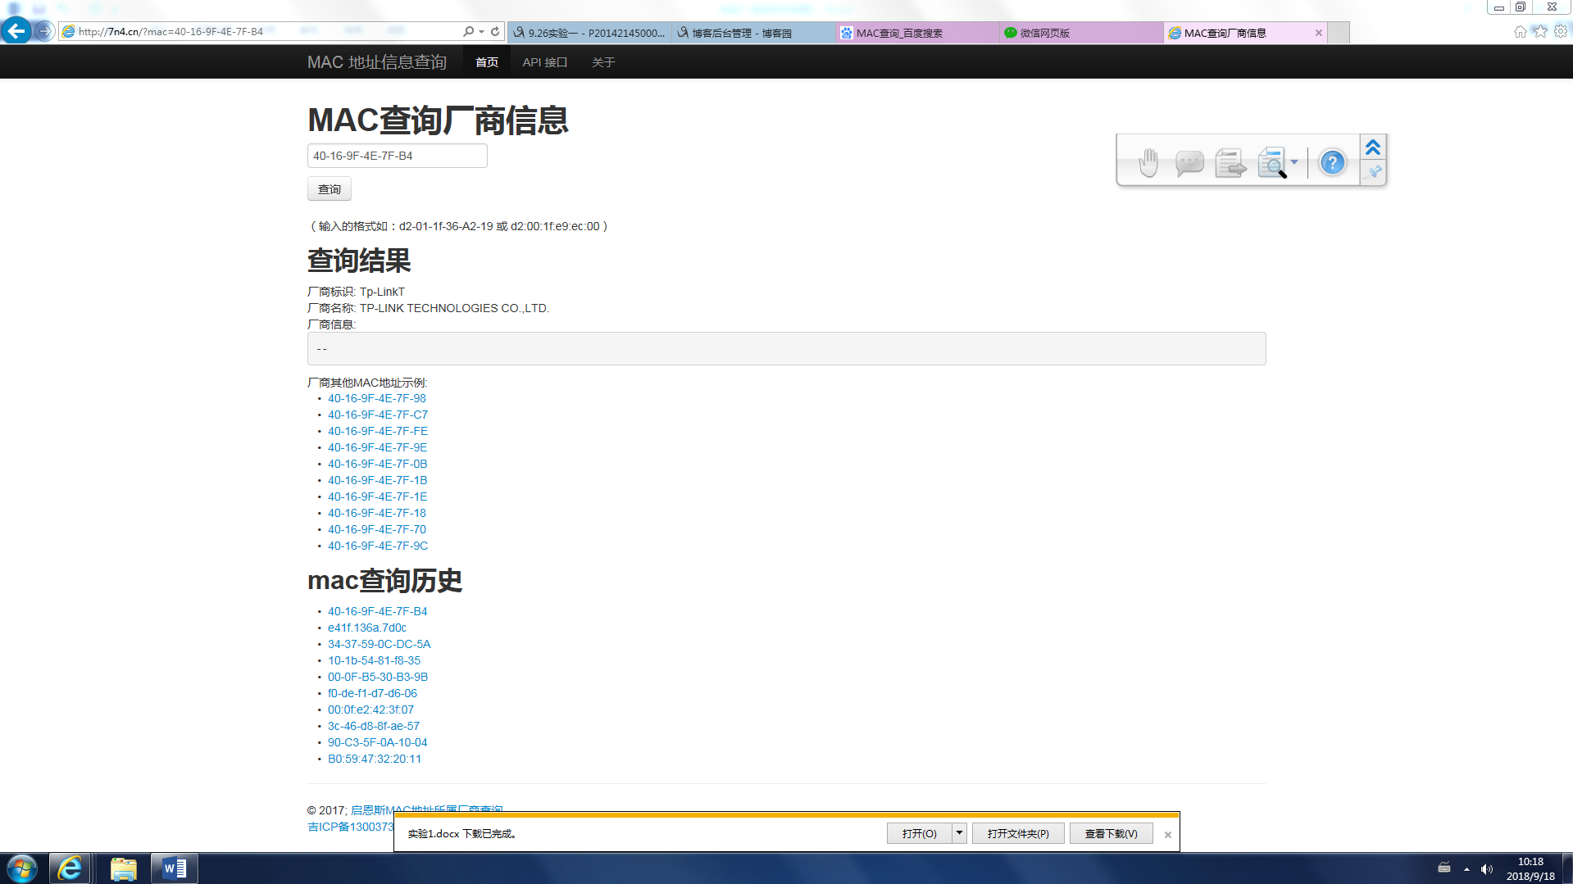Click the 打开文件夹(P) button
Viewport: 1573px width, 884px height.
[x=1018, y=833]
